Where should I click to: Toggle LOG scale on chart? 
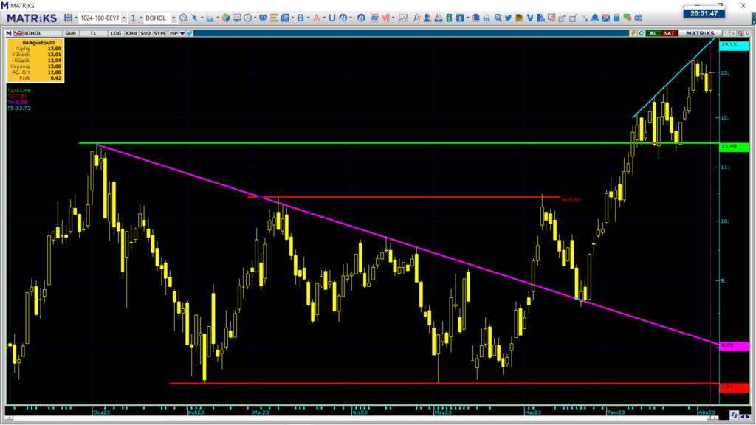tap(116, 33)
